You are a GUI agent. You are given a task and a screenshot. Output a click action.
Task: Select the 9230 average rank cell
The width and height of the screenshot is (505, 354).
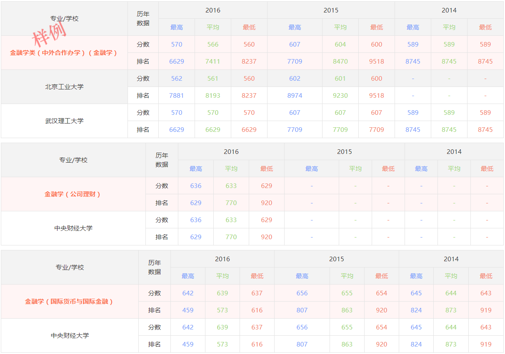(340, 96)
